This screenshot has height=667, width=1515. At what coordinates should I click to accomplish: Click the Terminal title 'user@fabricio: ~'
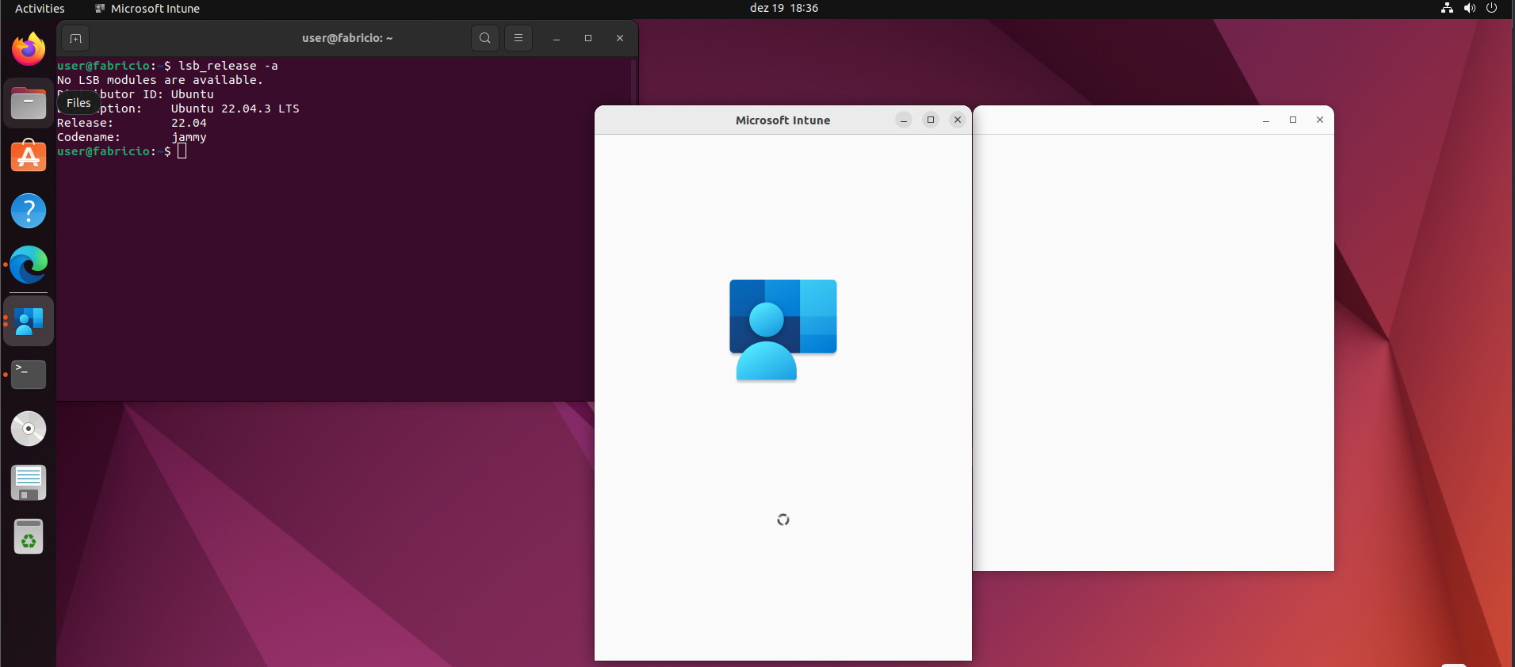[x=347, y=38]
